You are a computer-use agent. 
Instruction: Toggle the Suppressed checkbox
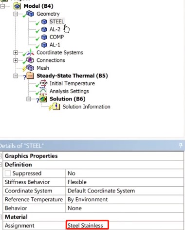coord(8,173)
